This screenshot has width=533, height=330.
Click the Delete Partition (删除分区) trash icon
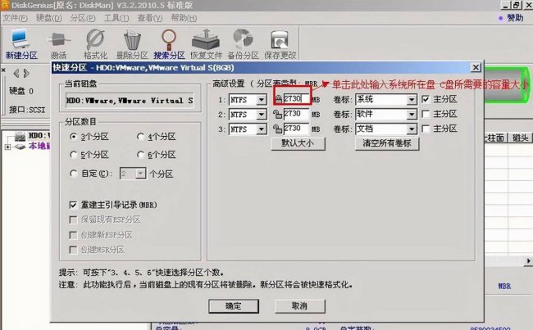click(132, 44)
